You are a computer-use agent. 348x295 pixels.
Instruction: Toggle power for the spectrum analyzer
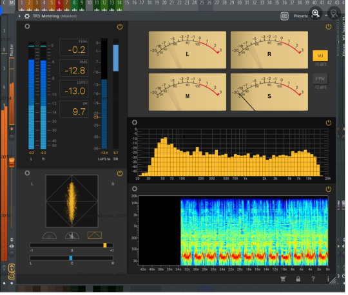(x=329, y=122)
